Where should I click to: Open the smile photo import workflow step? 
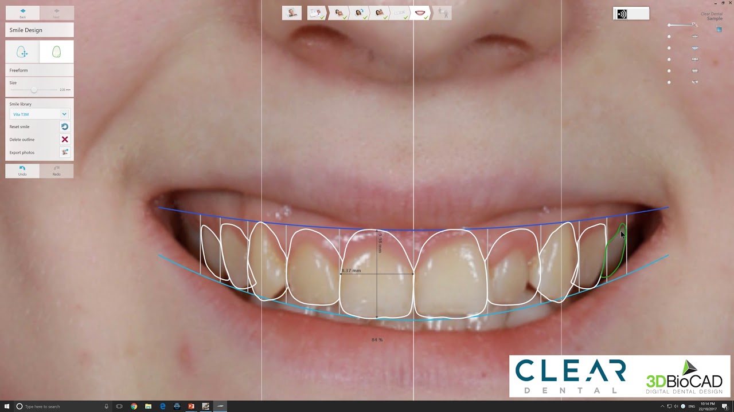(x=339, y=13)
